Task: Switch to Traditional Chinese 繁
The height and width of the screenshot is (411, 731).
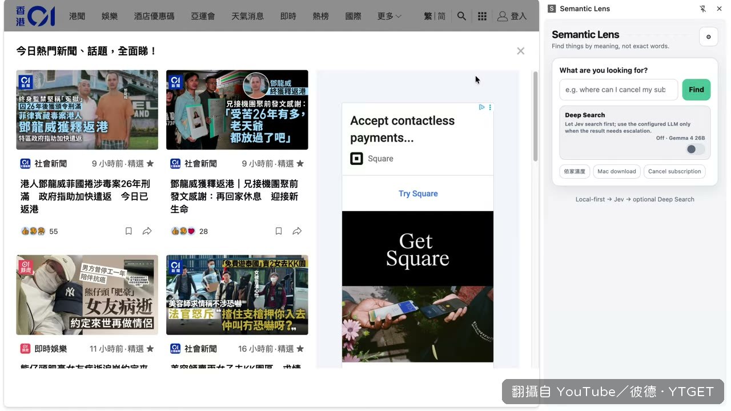Action: 428,16
